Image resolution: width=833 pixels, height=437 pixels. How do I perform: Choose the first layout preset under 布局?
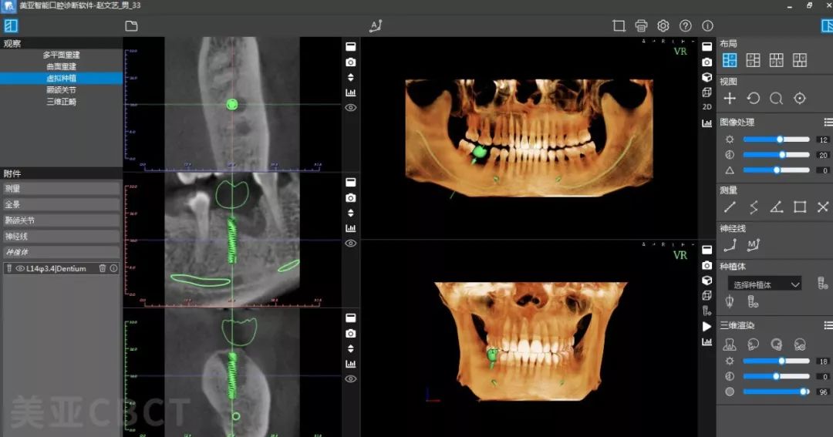coord(730,60)
